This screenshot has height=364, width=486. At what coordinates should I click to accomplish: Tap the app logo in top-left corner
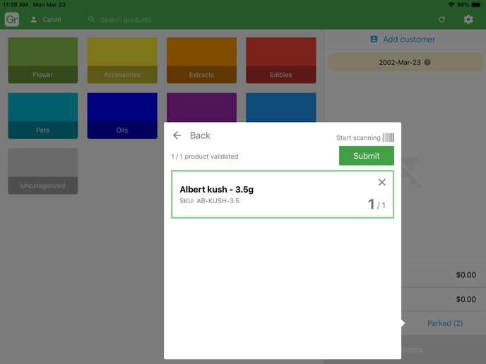(x=12, y=20)
